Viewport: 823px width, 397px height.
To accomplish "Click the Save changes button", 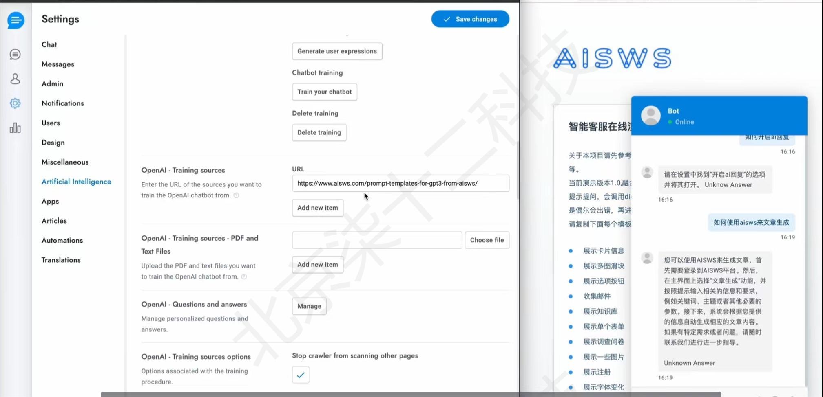I will (470, 19).
